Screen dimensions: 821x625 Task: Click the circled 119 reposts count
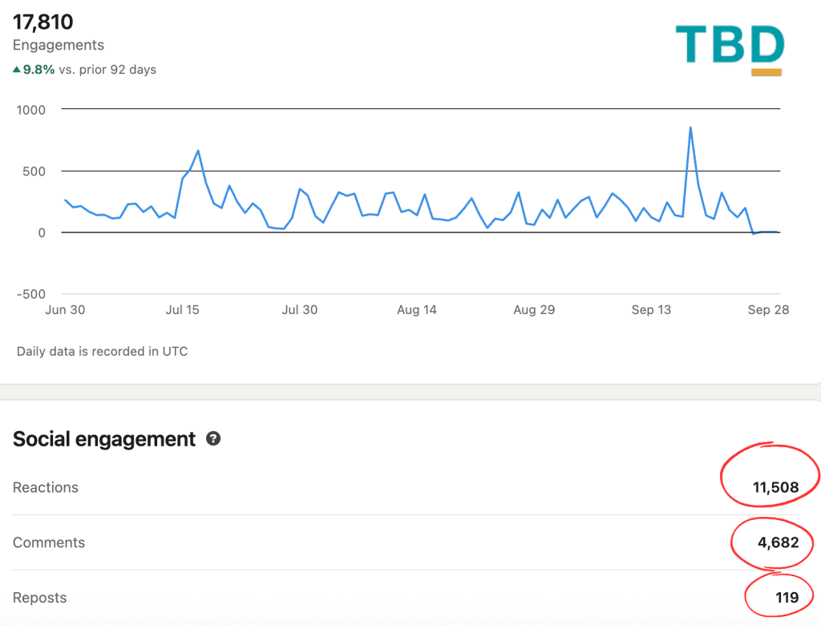[x=787, y=598]
